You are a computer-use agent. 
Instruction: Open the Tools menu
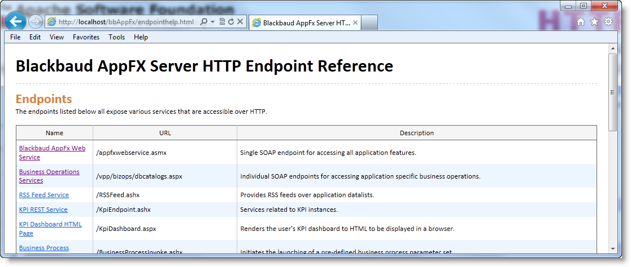click(117, 37)
